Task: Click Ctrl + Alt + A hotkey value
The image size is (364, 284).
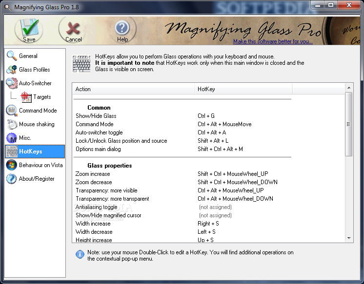Action: coord(212,133)
